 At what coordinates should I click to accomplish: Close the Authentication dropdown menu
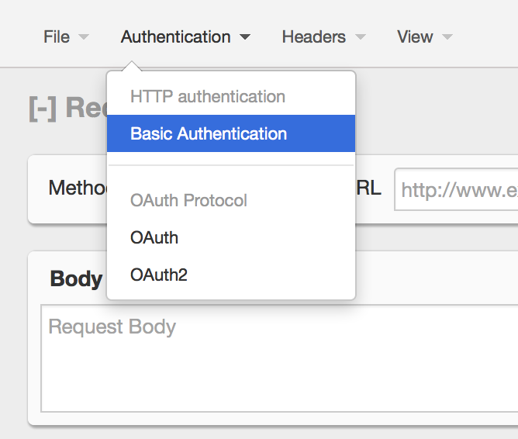[x=175, y=37]
